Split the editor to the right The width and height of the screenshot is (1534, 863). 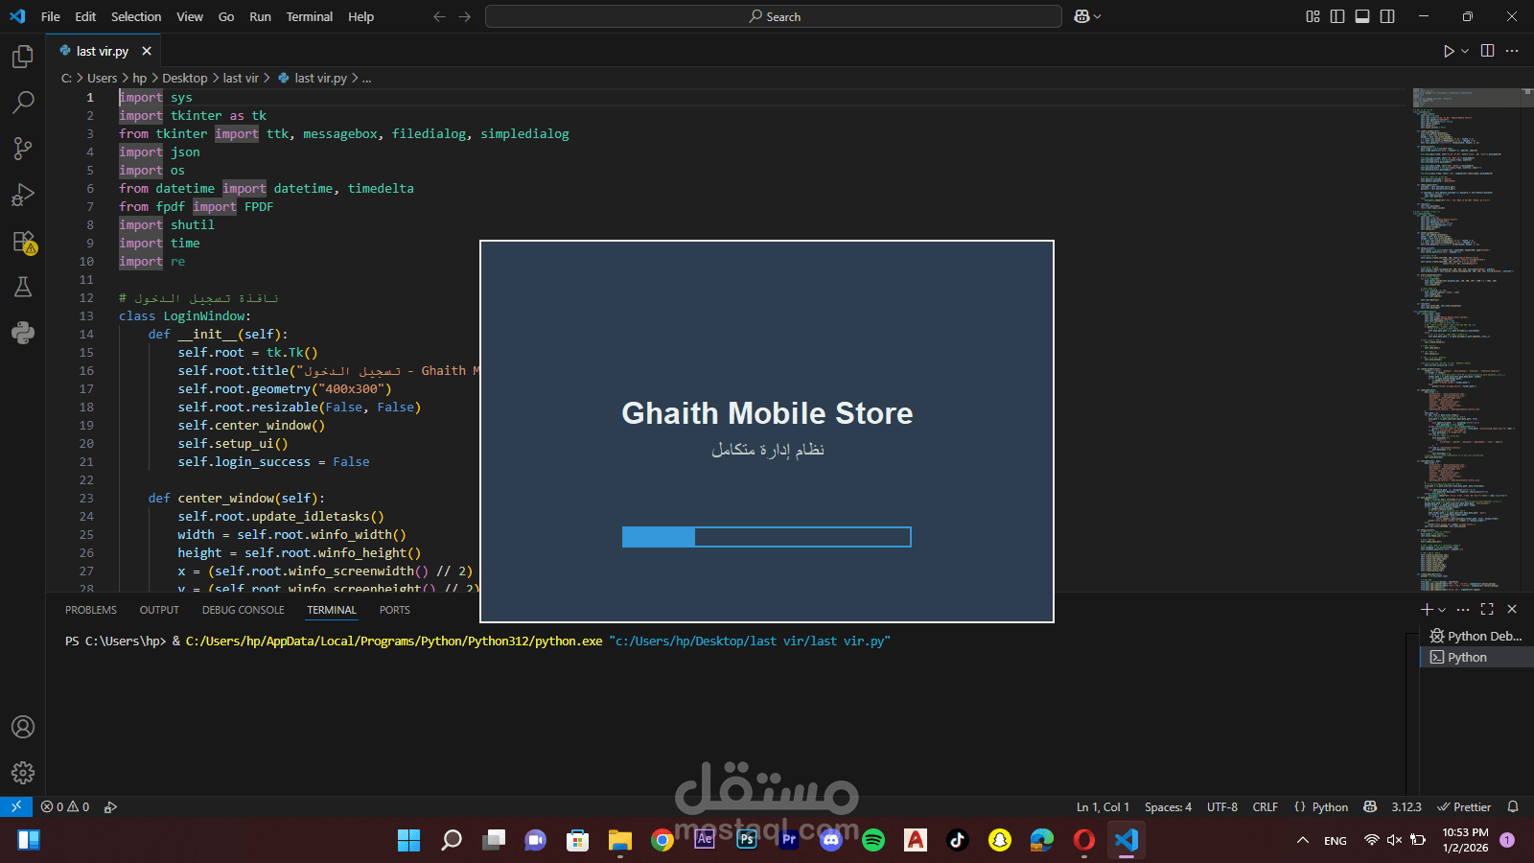click(1487, 51)
